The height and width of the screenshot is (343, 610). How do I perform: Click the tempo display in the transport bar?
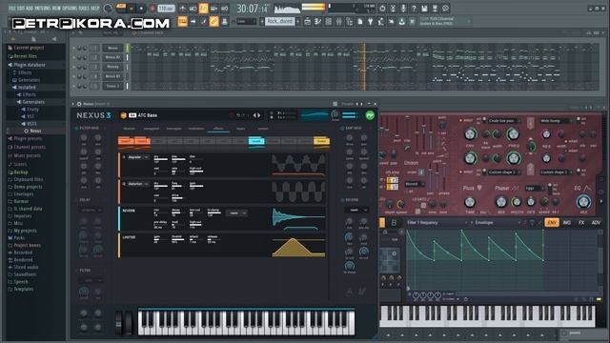click(166, 9)
